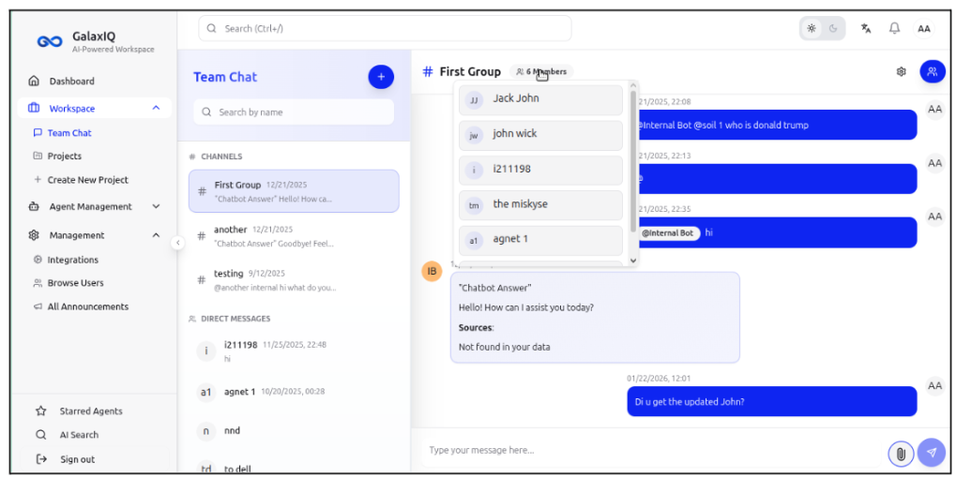957x478 pixels.
Task: Click the AI Search magnifier icon
Action: pyautogui.click(x=41, y=435)
